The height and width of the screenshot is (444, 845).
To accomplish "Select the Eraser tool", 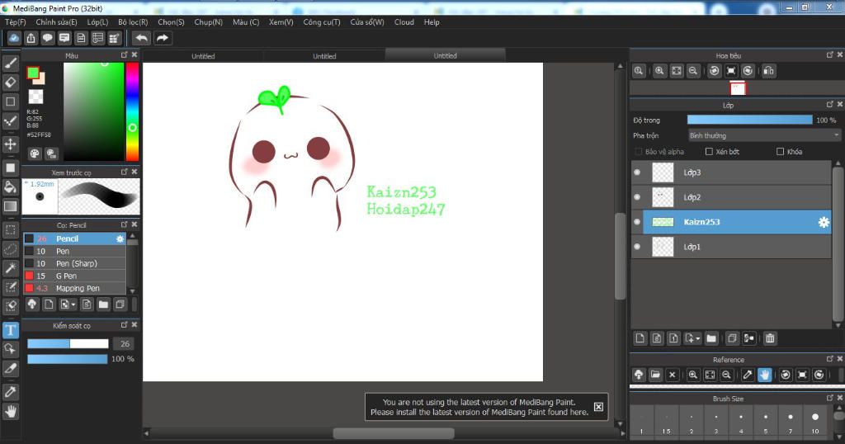I will click(11, 83).
